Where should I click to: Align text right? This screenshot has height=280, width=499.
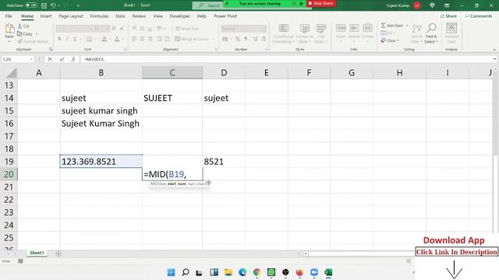pyautogui.click(x=150, y=39)
